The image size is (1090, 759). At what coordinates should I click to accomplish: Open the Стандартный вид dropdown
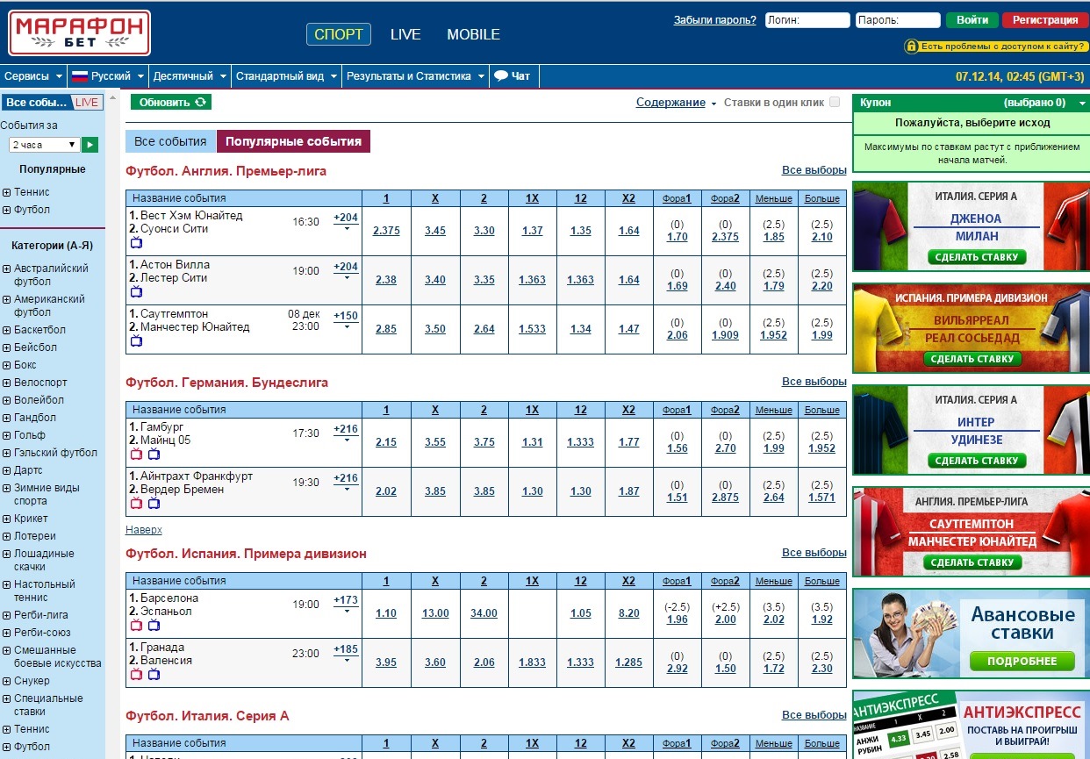coord(286,76)
